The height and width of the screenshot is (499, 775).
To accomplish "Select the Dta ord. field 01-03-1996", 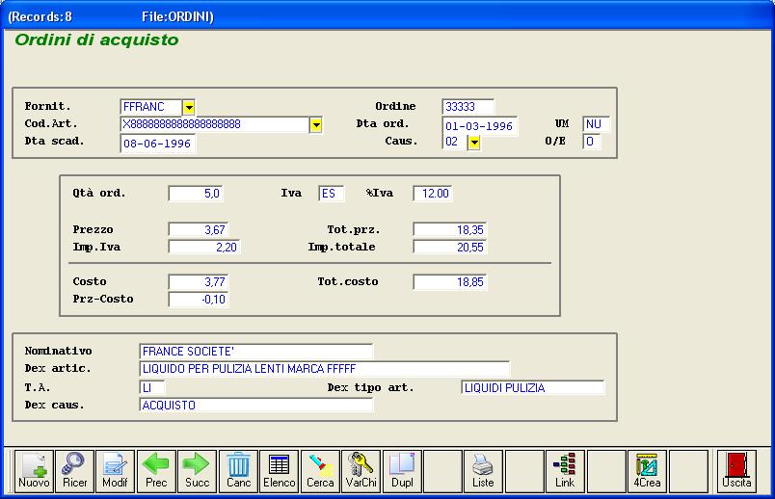I will (479, 126).
